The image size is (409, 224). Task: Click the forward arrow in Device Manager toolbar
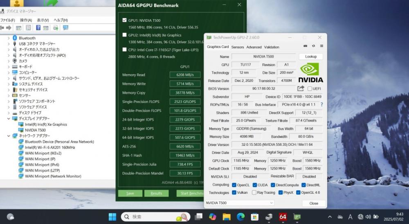coord(9,28)
